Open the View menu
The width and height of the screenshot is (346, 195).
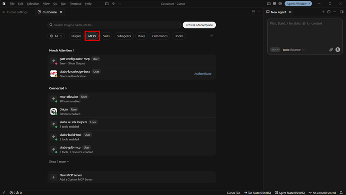point(46,3)
